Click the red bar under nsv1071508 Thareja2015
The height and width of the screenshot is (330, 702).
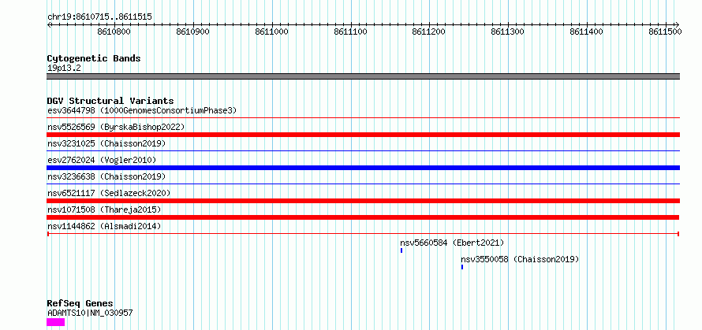coord(363,217)
